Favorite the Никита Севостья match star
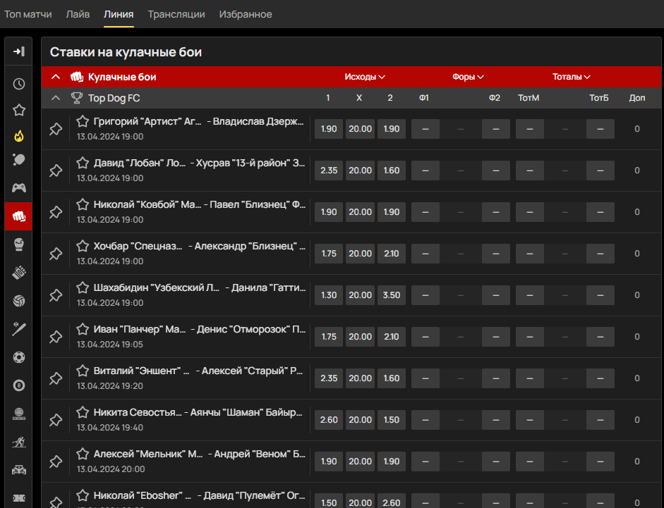The width and height of the screenshot is (664, 508). click(83, 412)
